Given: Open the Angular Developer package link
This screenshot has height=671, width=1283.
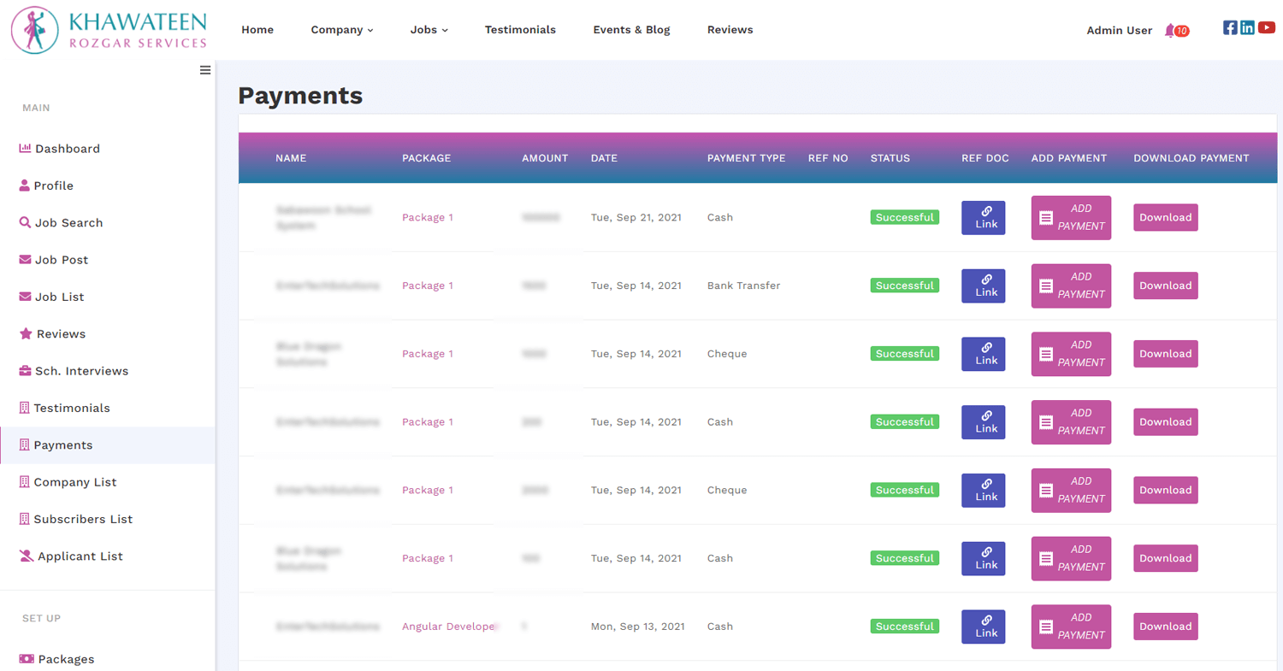Looking at the screenshot, I should [448, 627].
